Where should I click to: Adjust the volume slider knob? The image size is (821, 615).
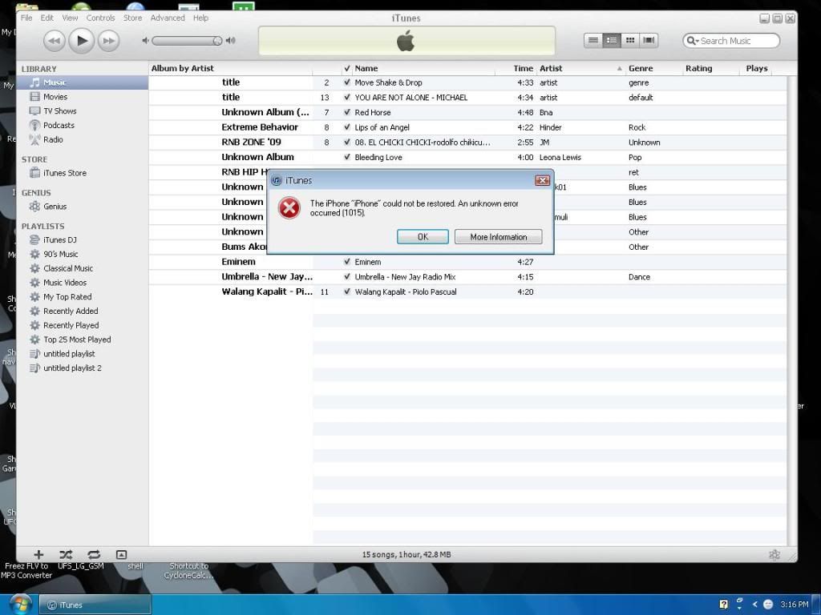(x=217, y=41)
